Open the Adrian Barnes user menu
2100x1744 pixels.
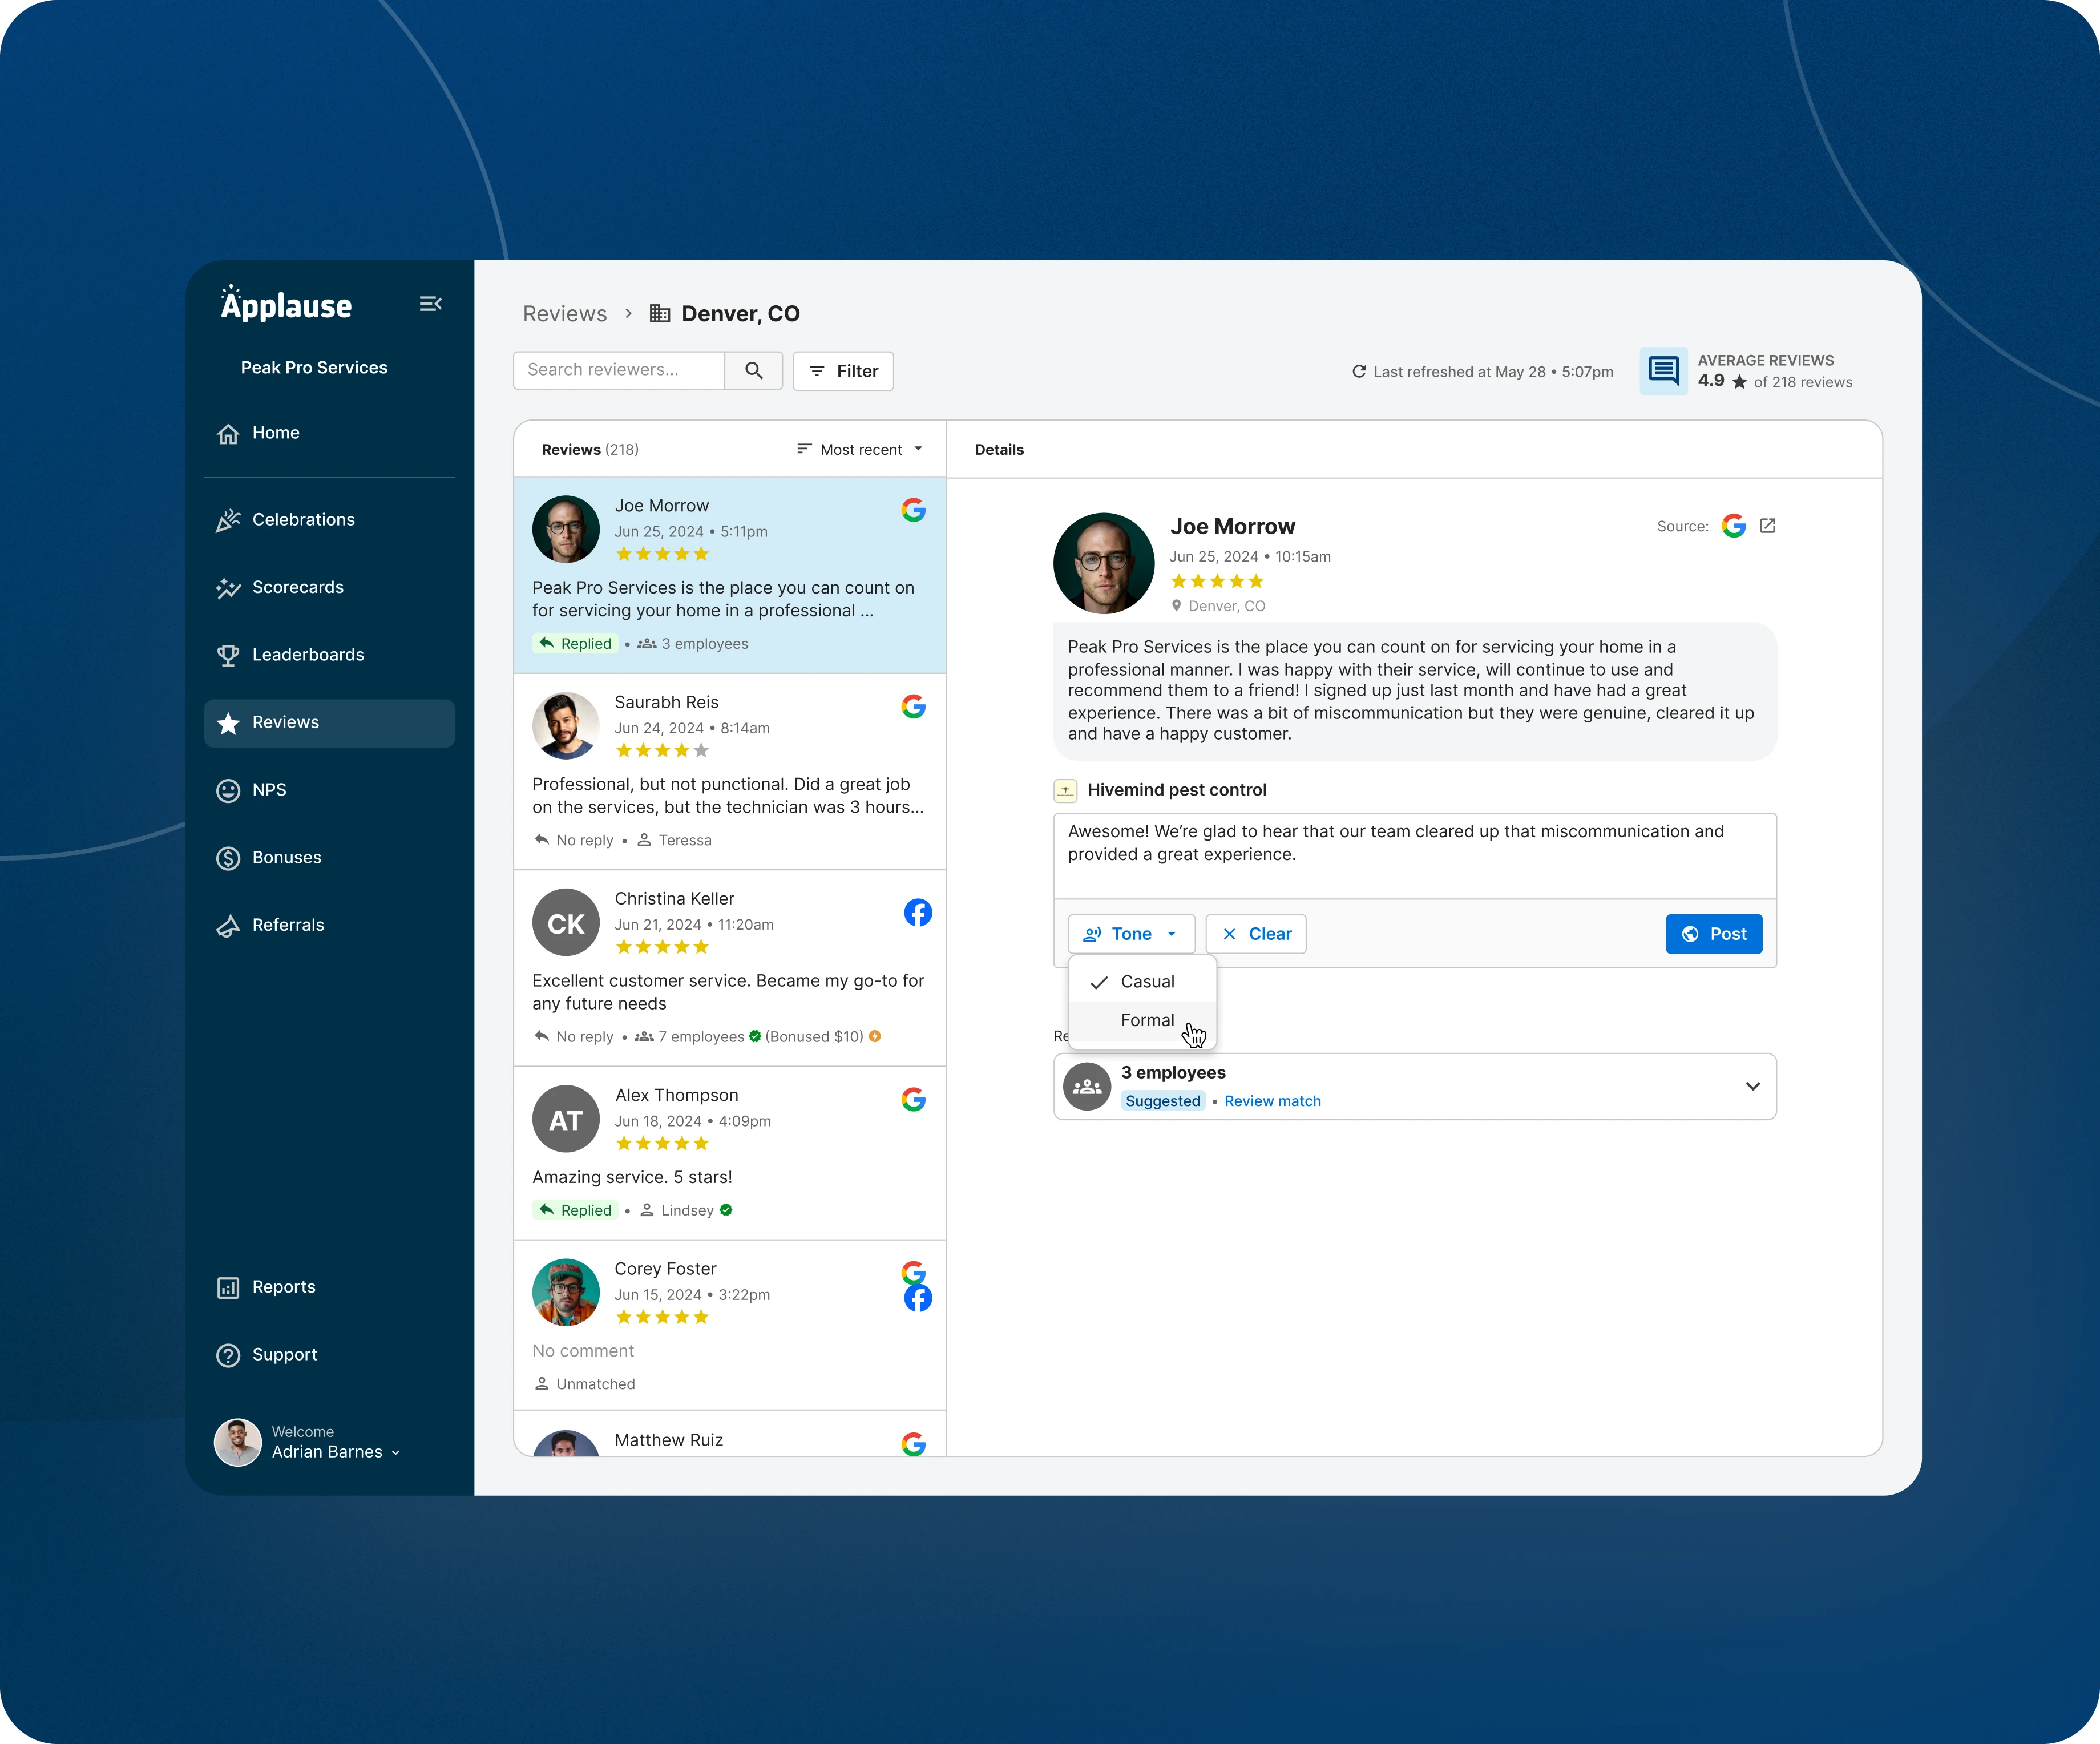[335, 1452]
